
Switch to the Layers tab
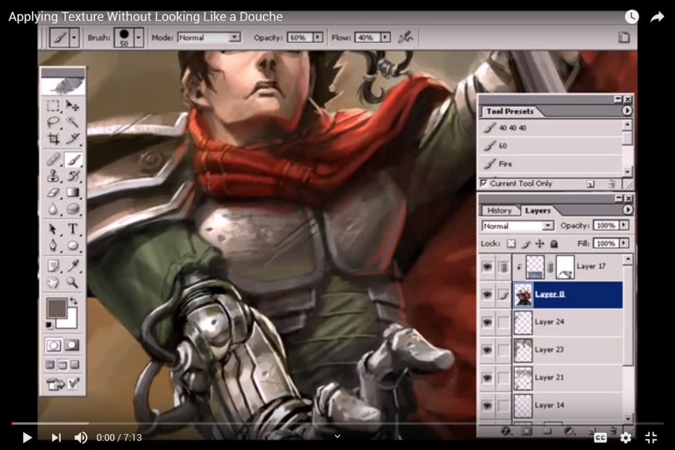point(538,210)
